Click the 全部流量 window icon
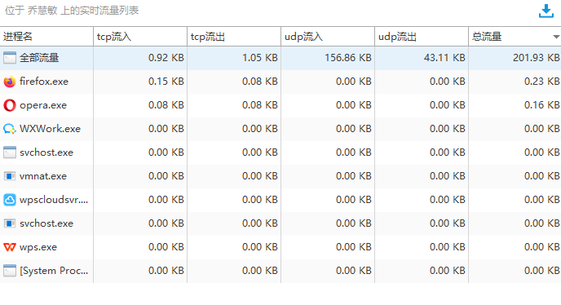 (x=10, y=58)
